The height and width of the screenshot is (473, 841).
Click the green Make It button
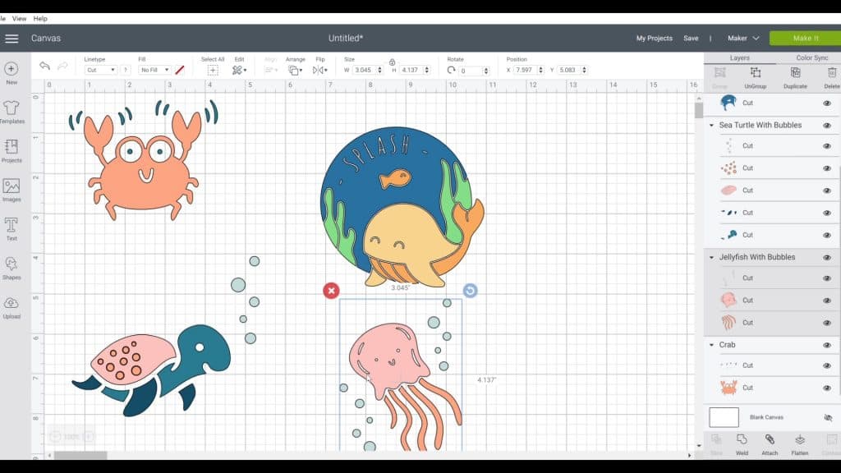(x=804, y=38)
